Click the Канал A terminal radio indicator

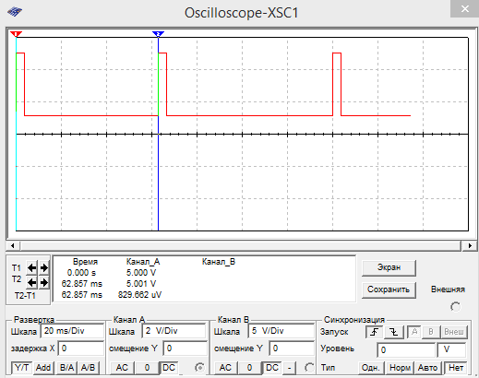[x=200, y=367]
